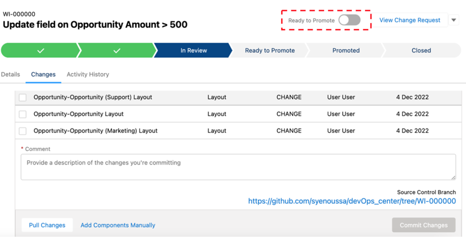Click the Ready to Promote pipeline stage

click(x=270, y=51)
